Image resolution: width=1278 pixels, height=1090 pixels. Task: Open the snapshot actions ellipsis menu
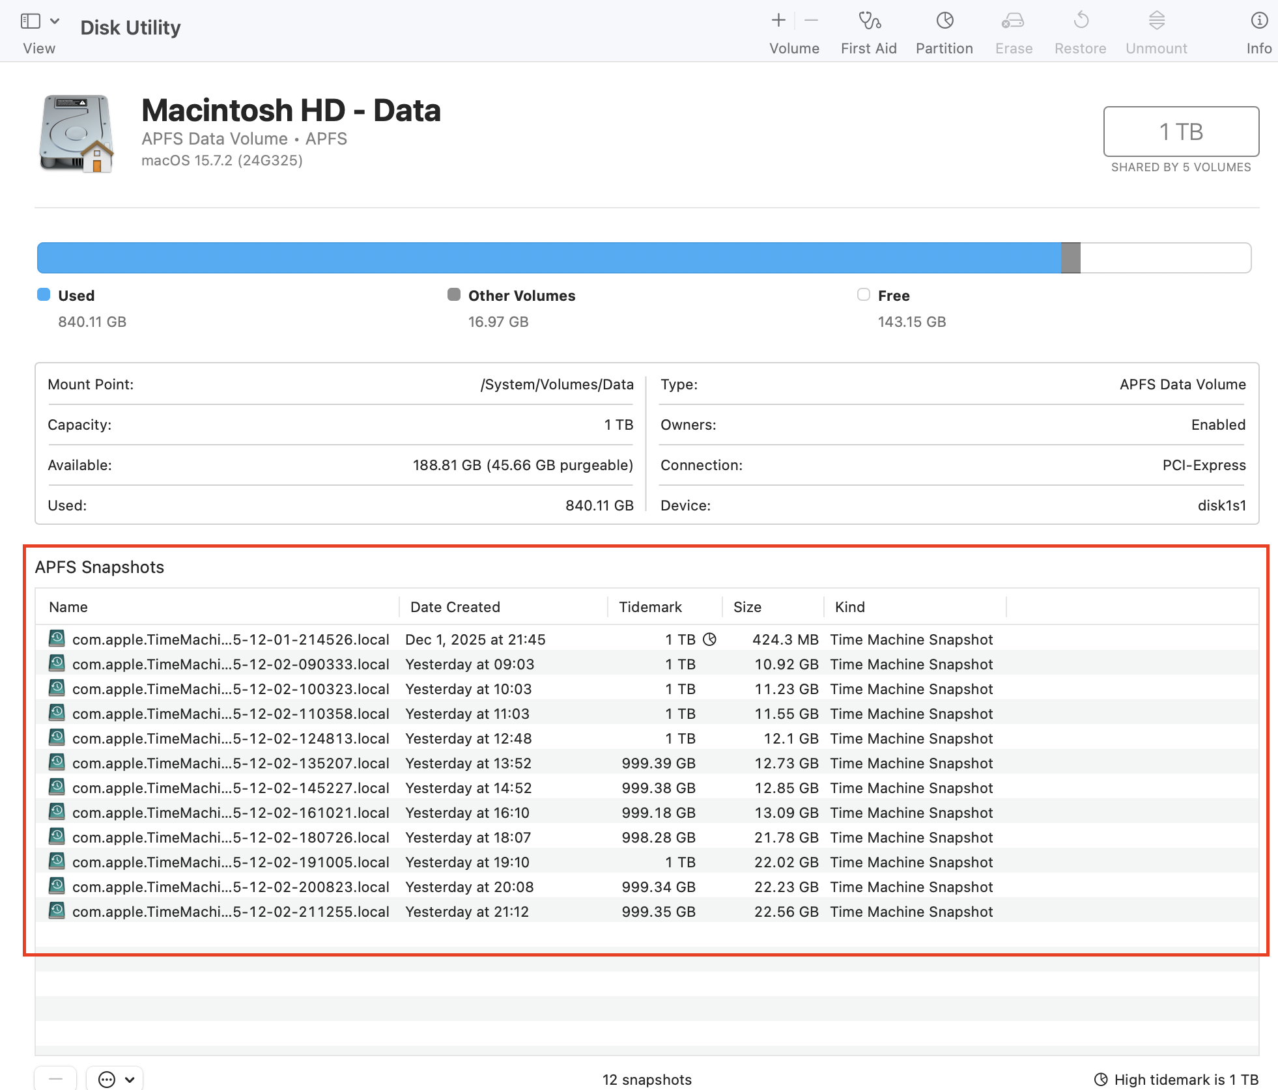[107, 1080]
